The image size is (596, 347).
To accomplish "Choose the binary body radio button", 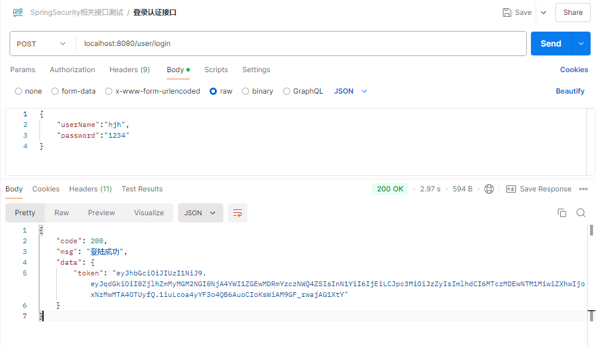I will pyautogui.click(x=245, y=91).
